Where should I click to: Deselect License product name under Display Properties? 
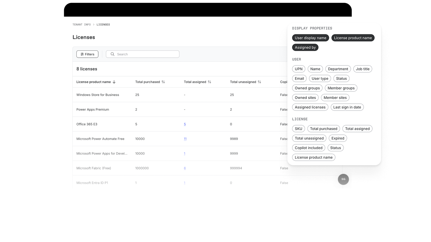(353, 38)
